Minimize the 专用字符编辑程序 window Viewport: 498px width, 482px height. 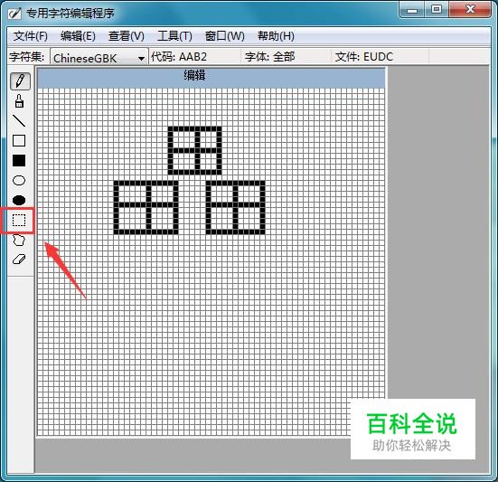click(411, 10)
